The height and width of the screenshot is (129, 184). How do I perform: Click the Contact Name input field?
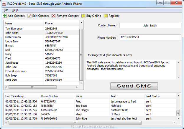[150, 25]
